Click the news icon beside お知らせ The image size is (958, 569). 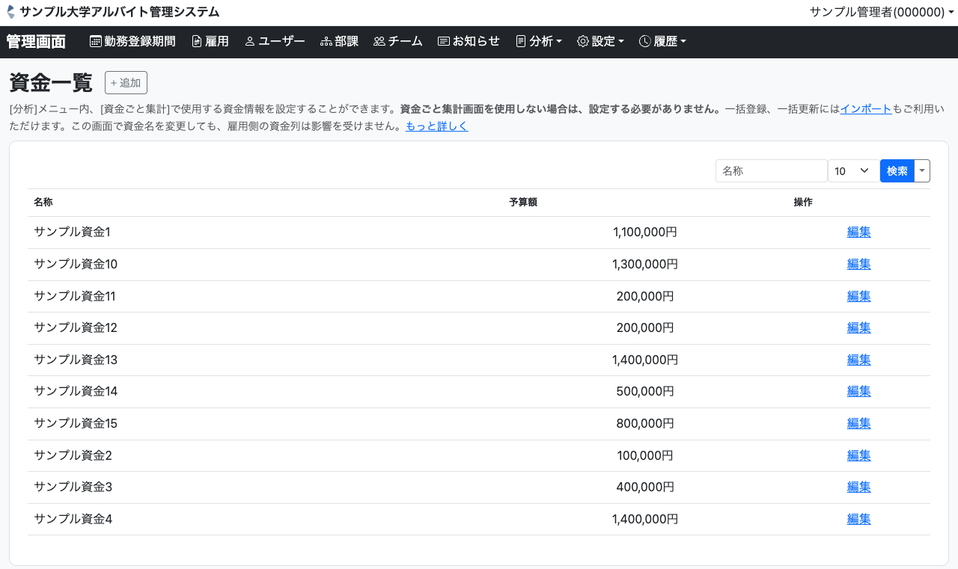[x=443, y=42]
